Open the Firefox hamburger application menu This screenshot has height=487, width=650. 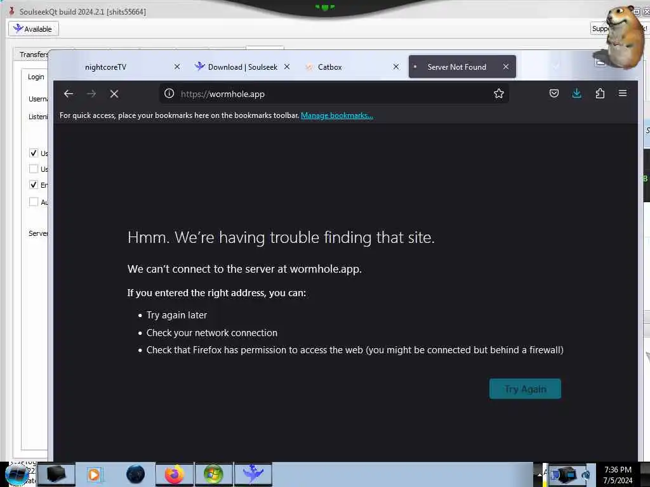[623, 93]
